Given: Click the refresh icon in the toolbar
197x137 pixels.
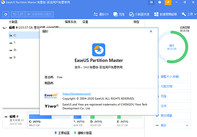Looking at the screenshot, I should 6,14.
